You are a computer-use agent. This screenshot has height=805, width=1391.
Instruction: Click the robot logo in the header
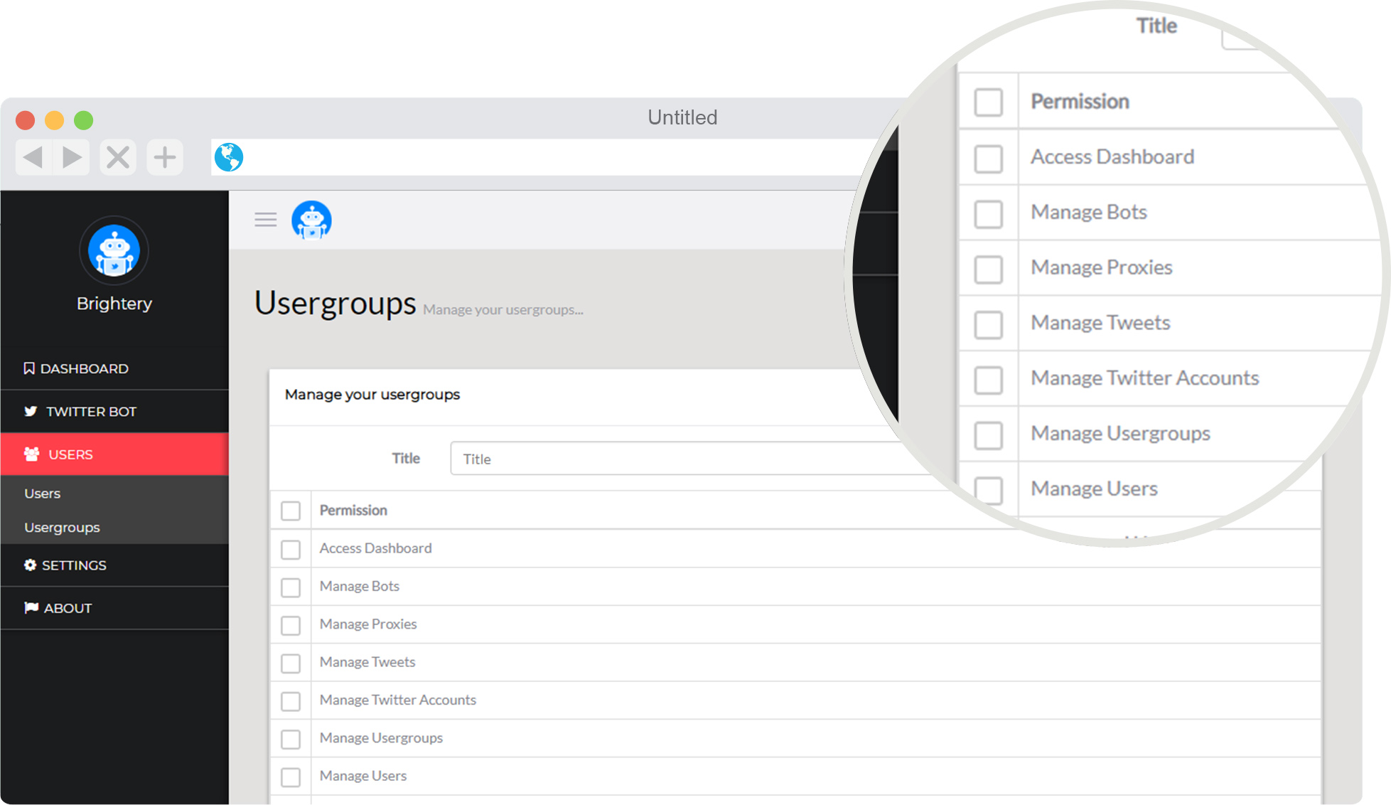coord(311,220)
